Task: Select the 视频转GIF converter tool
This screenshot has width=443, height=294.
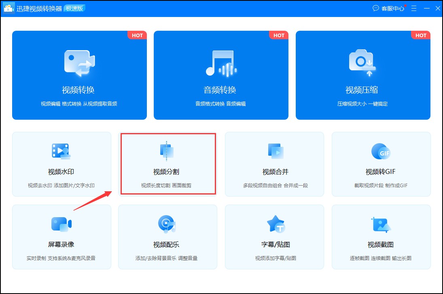Action: pos(381,164)
